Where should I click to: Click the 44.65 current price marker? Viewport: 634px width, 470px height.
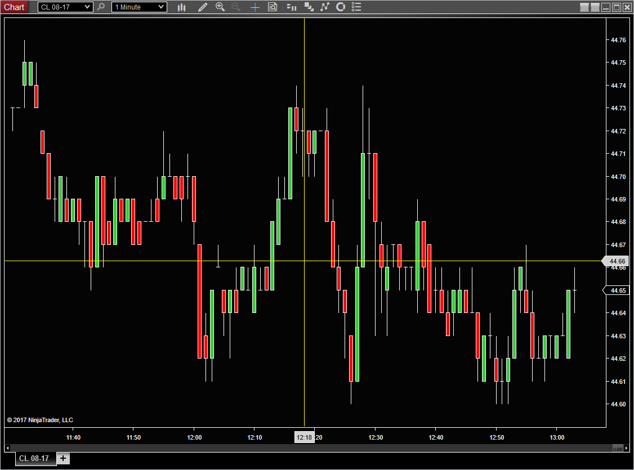pyautogui.click(x=616, y=290)
